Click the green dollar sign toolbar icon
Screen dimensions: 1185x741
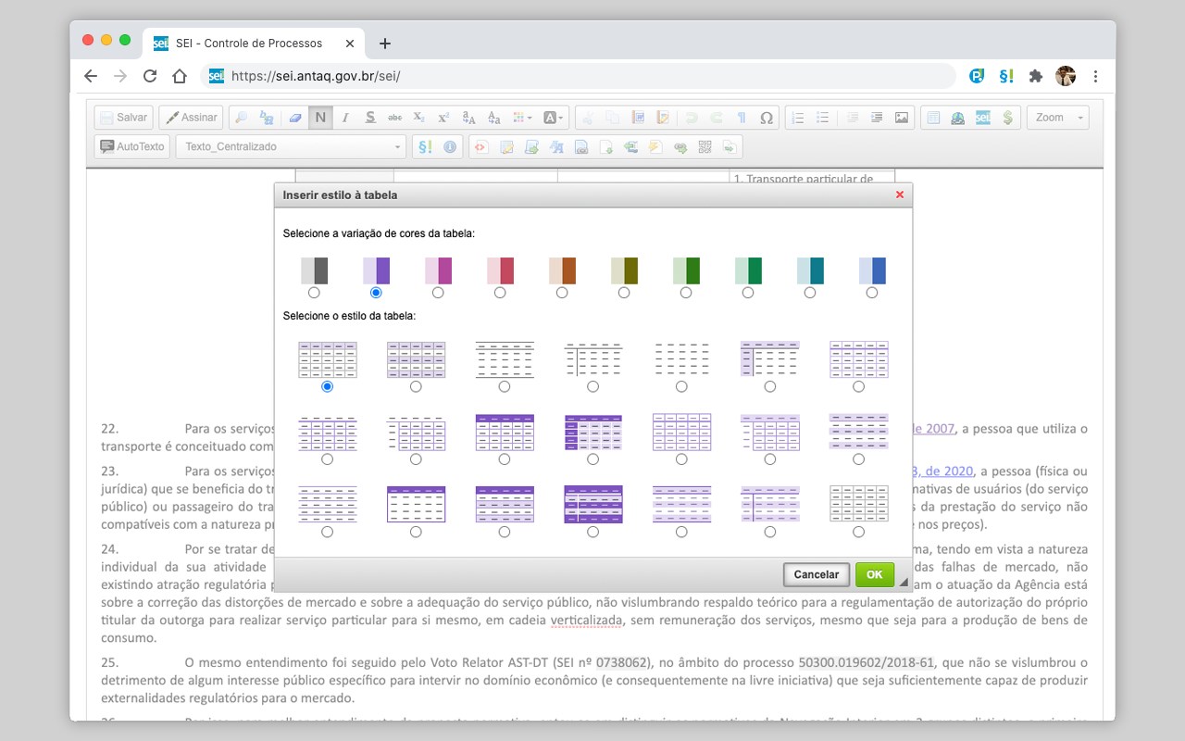pyautogui.click(x=1007, y=118)
